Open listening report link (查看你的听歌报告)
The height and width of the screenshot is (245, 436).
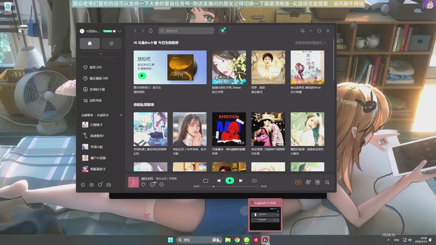(310, 43)
